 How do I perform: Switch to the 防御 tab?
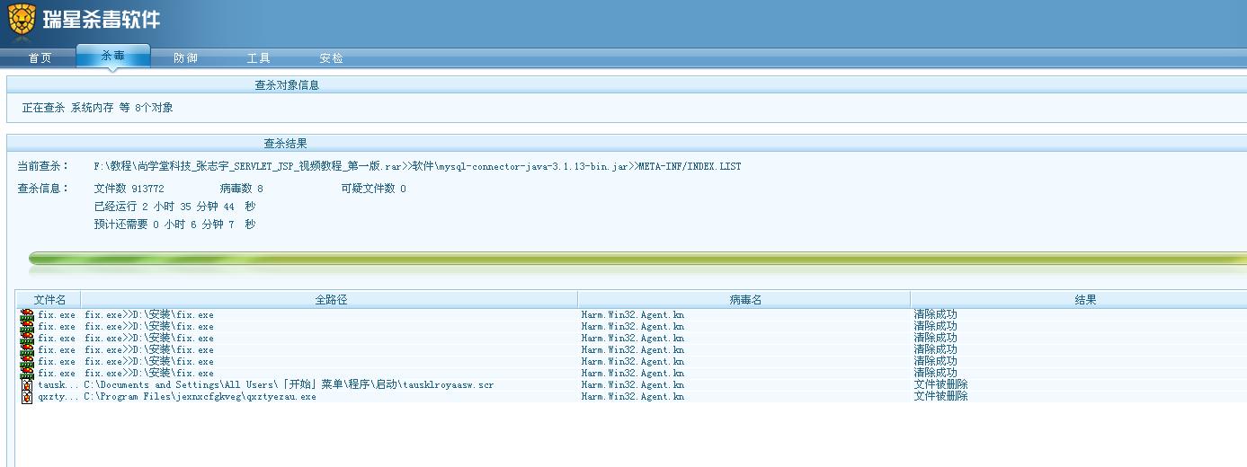[x=185, y=57]
